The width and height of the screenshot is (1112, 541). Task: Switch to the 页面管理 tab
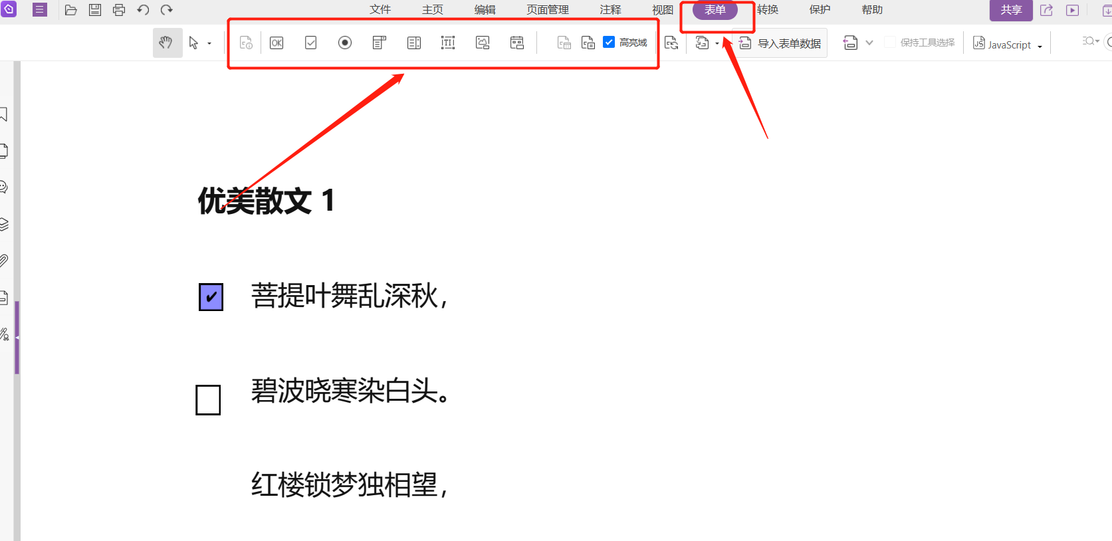548,10
